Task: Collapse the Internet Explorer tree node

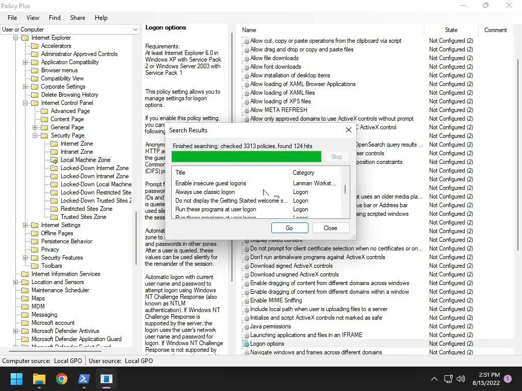Action: pyautogui.click(x=15, y=38)
